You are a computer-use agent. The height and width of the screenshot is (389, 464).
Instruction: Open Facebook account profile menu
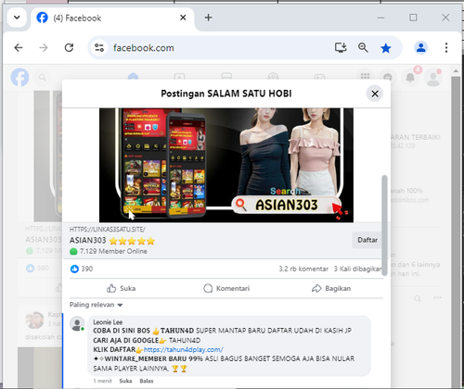(x=433, y=77)
